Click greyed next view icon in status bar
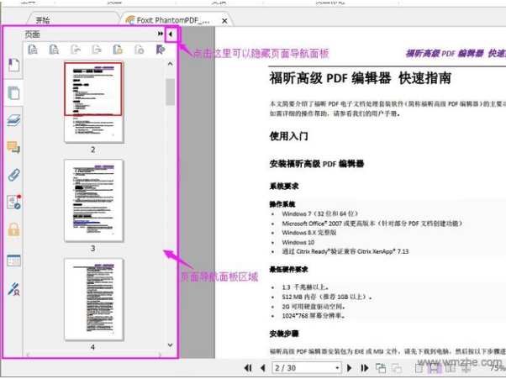The image size is (506, 379). pyautogui.click(x=396, y=368)
